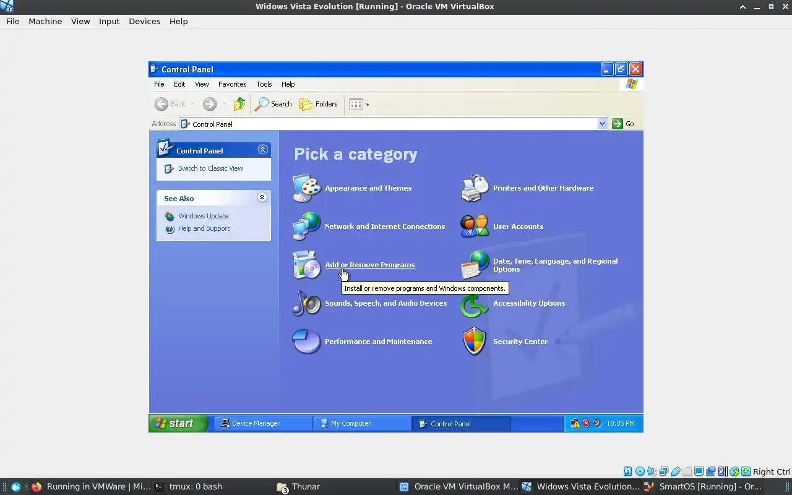Click the Security Center text link
Viewport: 792px width, 495px height.
tap(520, 342)
